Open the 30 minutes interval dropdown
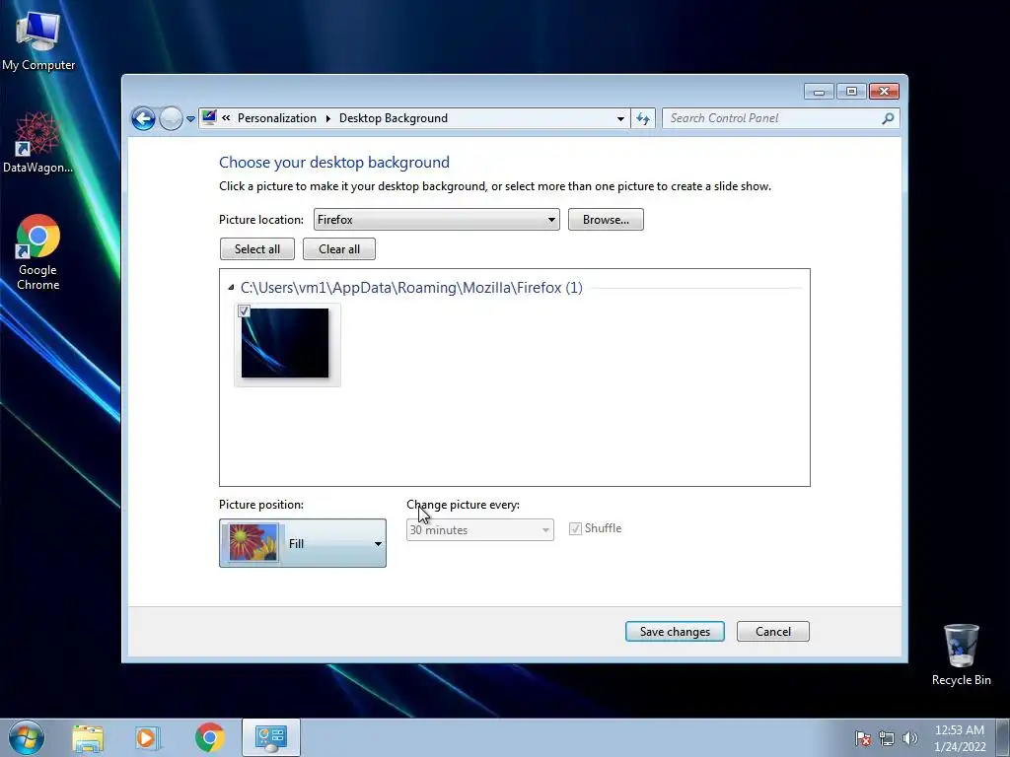 tap(480, 530)
